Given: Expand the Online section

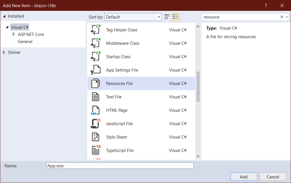Looking at the screenshot, I should [4, 52].
